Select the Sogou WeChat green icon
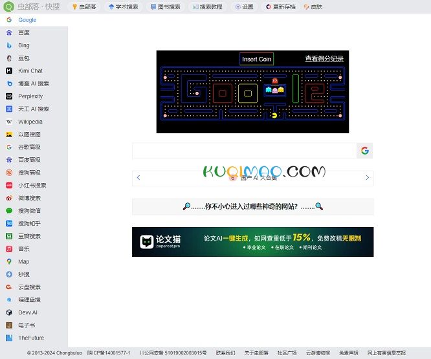This screenshot has height=359, width=431. point(9,211)
